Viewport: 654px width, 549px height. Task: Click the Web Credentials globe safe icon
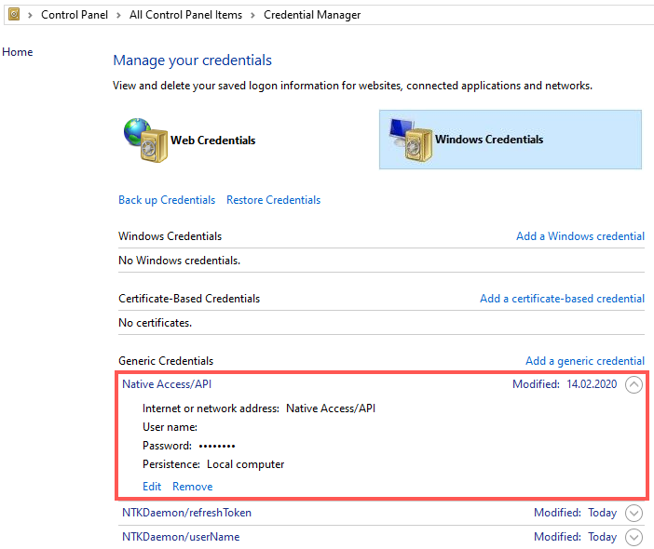(145, 140)
